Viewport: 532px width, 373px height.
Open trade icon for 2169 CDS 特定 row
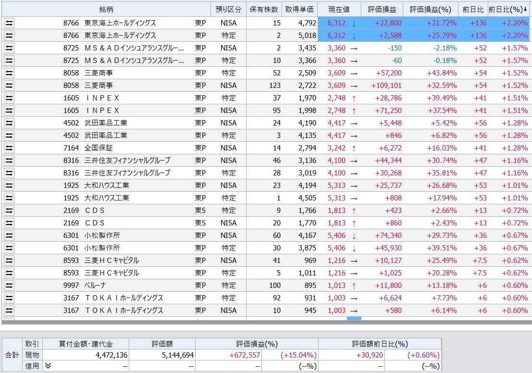[9, 211]
